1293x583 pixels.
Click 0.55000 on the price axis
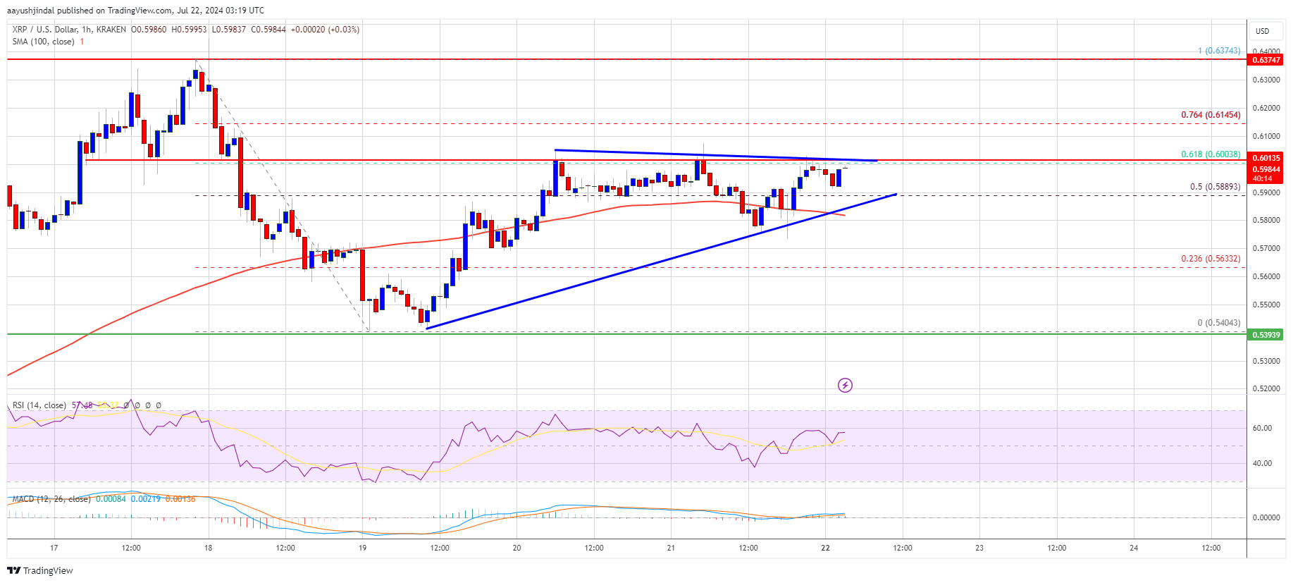tap(1266, 305)
